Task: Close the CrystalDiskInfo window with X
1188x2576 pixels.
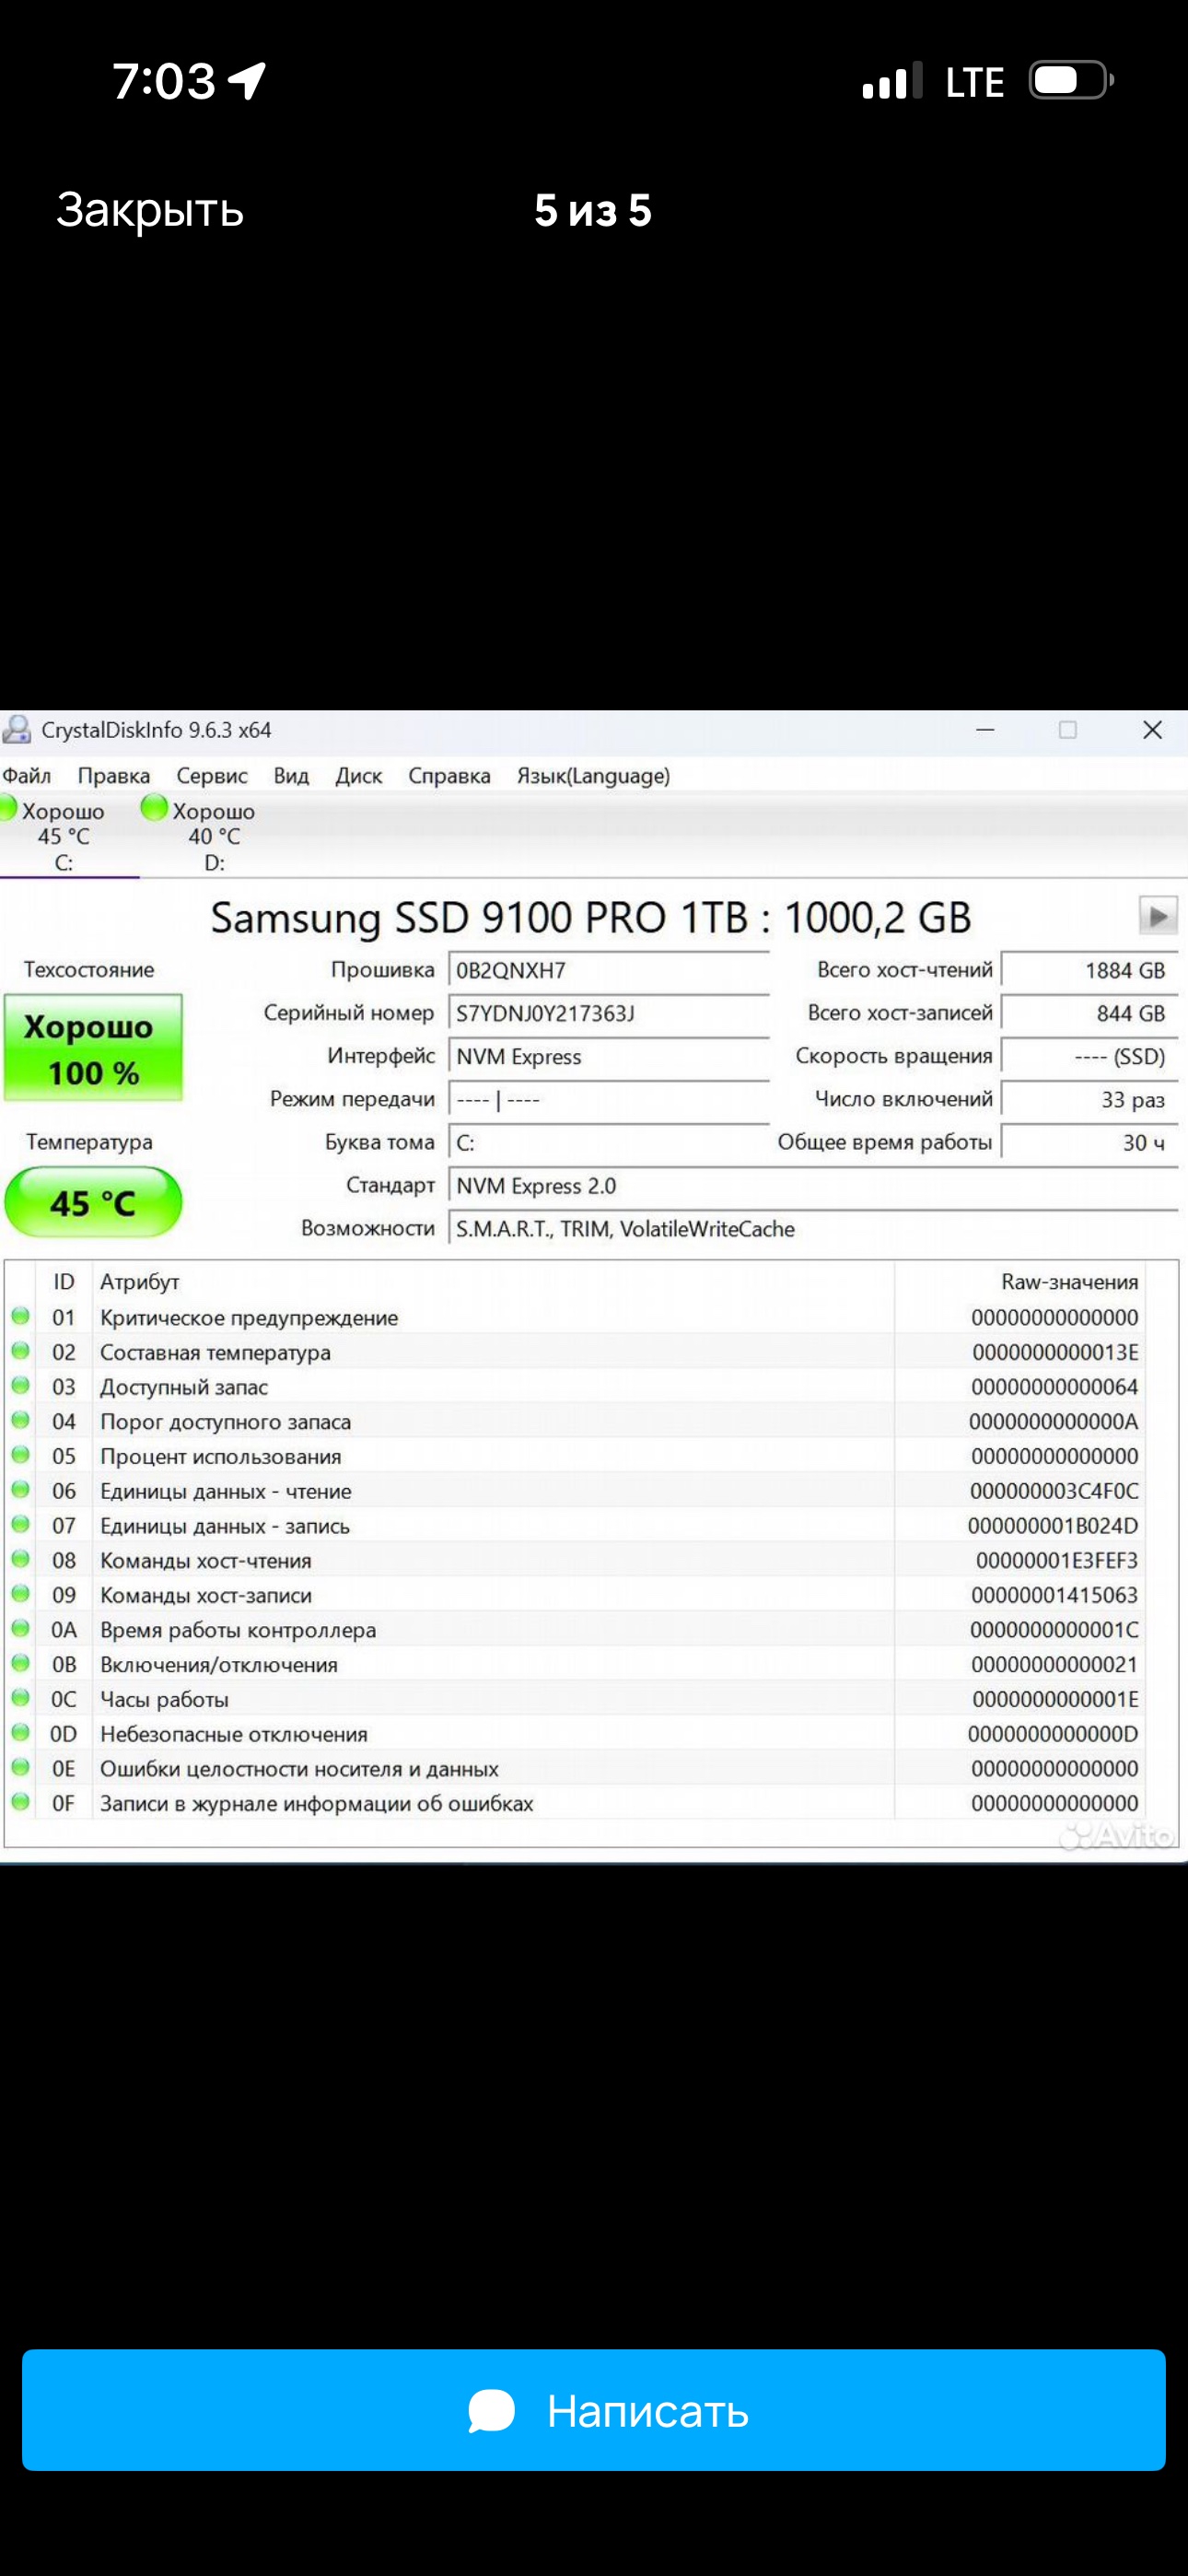Action: tap(1152, 730)
